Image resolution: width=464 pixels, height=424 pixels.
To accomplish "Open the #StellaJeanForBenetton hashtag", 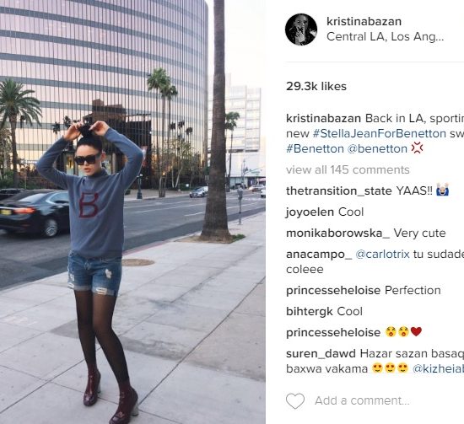I will [380, 133].
